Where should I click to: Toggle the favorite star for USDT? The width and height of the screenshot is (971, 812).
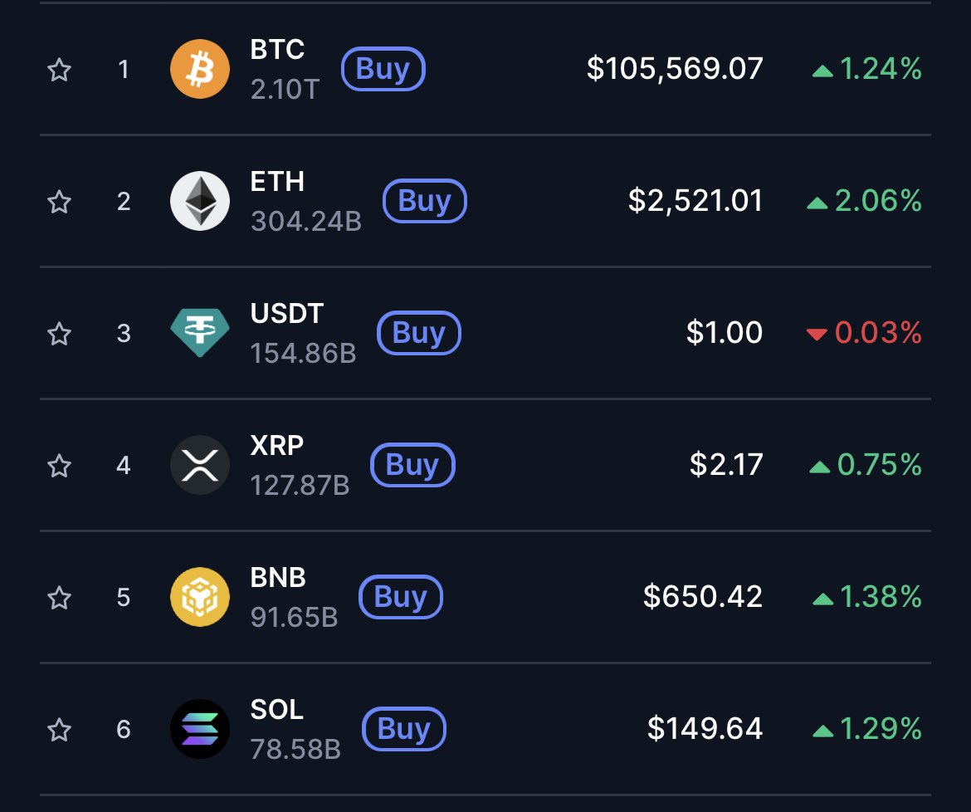(60, 333)
